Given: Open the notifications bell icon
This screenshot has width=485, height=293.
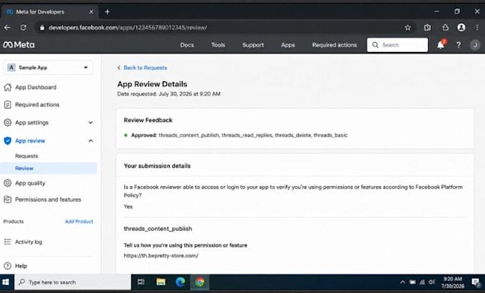Looking at the screenshot, I should tap(441, 45).
